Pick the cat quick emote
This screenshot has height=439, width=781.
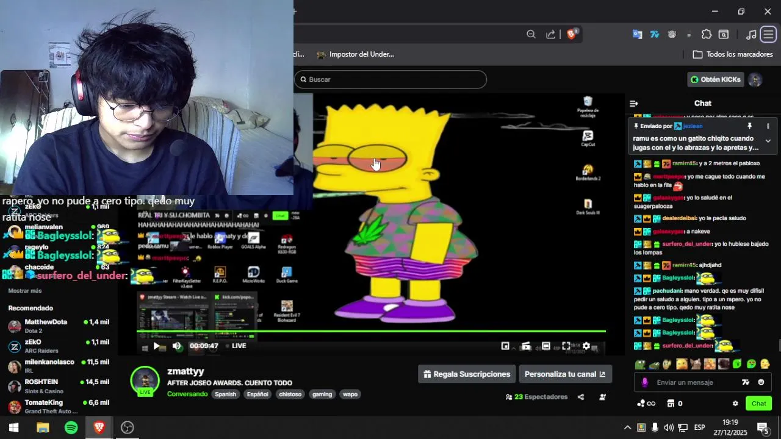(695, 364)
